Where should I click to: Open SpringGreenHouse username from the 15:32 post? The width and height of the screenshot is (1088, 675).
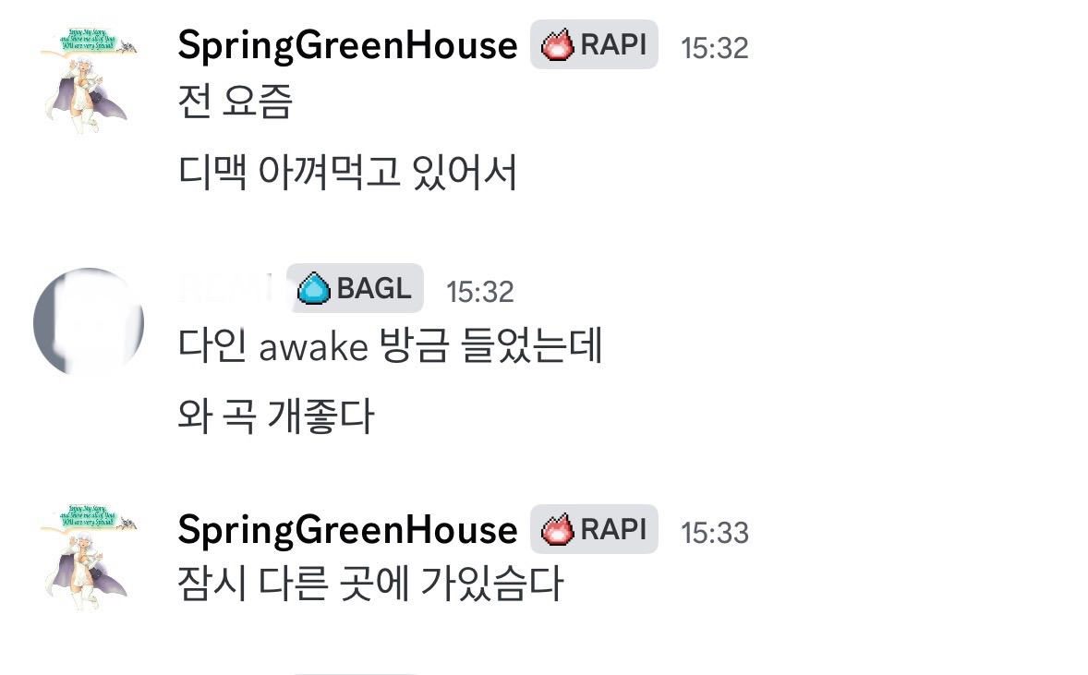pyautogui.click(x=347, y=45)
